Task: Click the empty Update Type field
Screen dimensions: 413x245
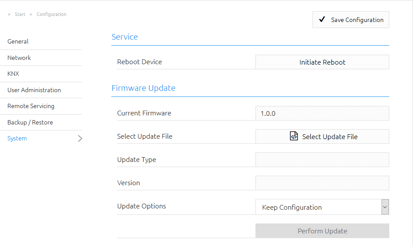Action: click(322, 160)
